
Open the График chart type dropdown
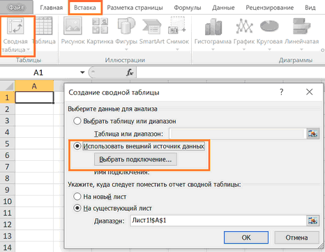[244, 49]
